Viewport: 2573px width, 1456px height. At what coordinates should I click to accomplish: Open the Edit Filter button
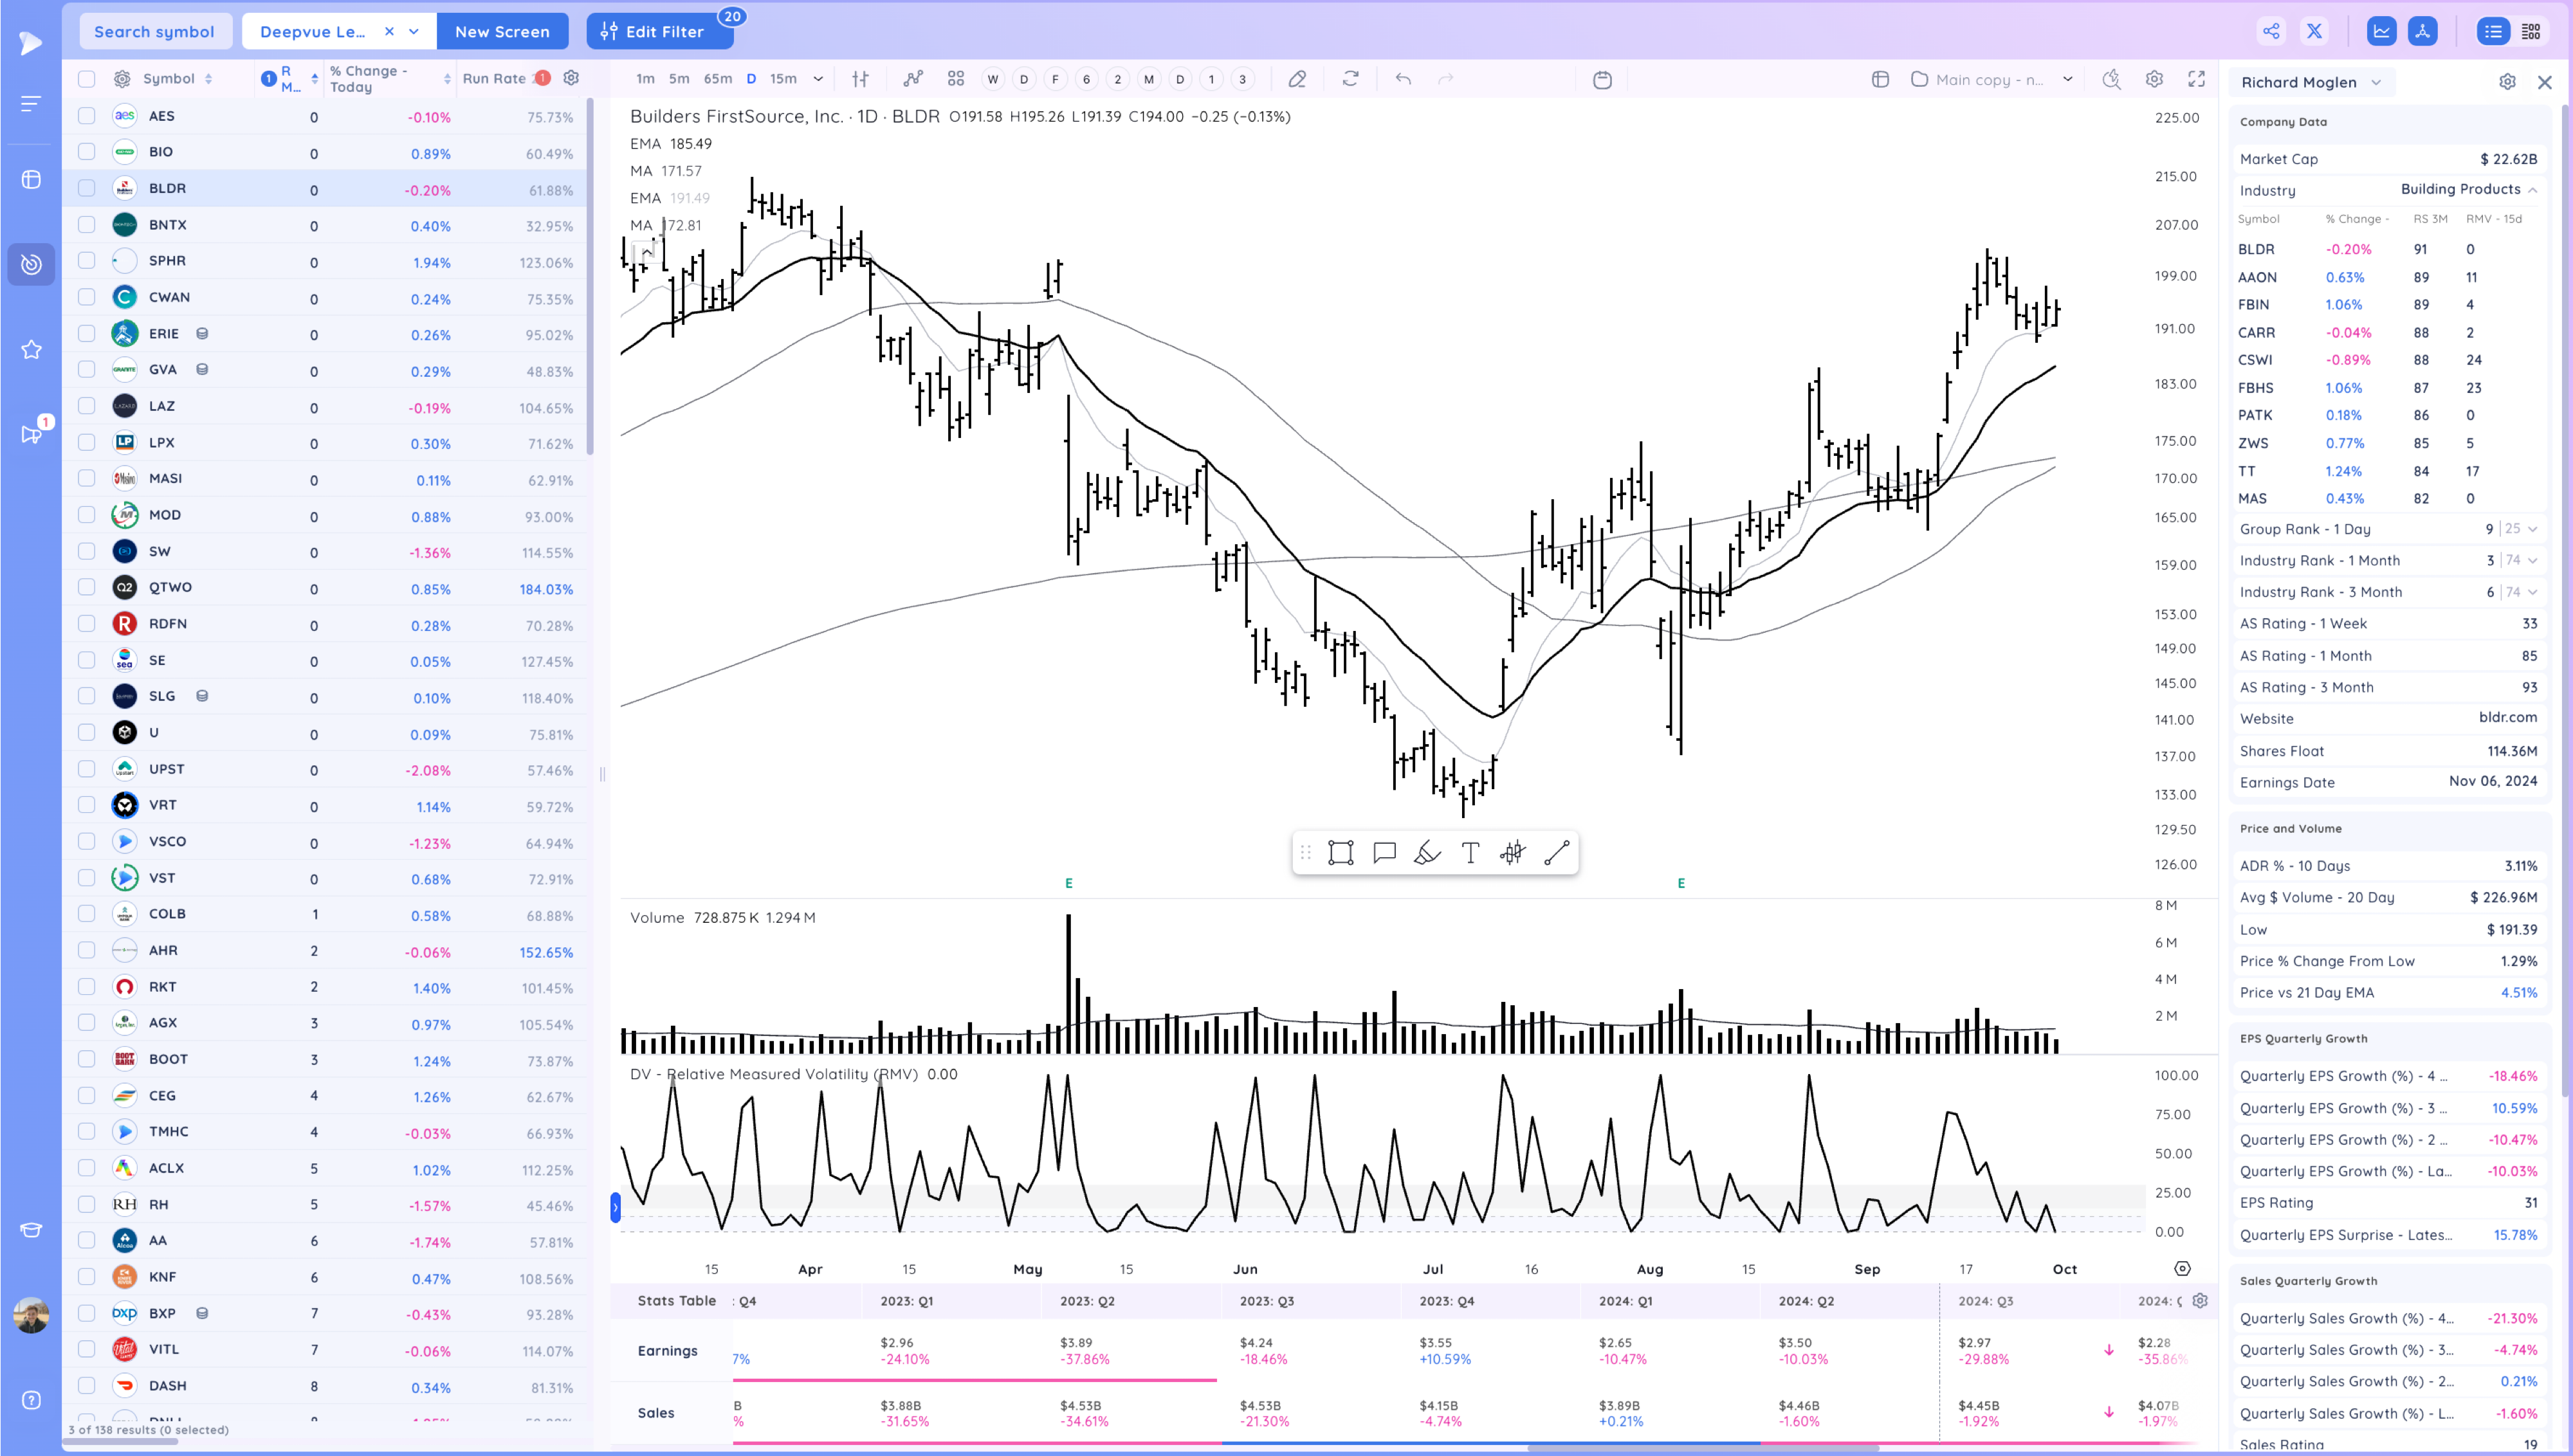point(659,31)
